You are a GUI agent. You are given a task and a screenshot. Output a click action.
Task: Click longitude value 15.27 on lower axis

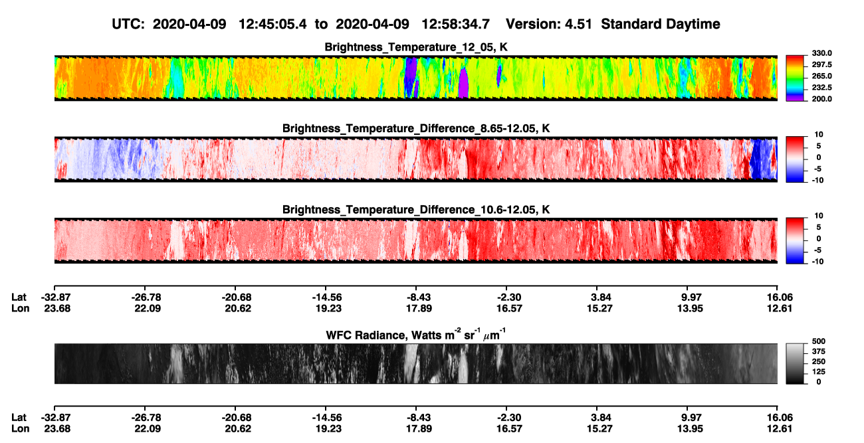tap(601, 428)
